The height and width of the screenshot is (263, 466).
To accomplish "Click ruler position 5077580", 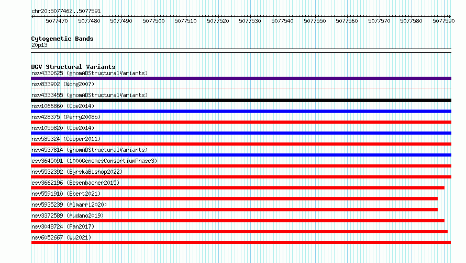I will coord(412,21).
